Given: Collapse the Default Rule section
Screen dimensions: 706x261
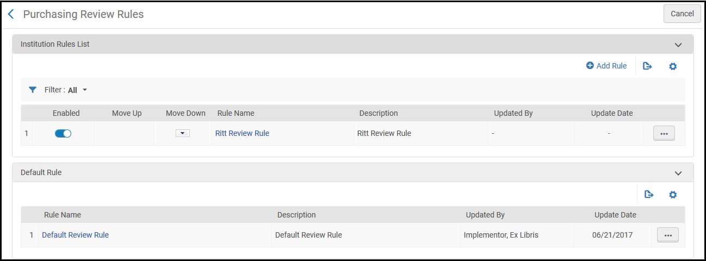Looking at the screenshot, I should point(678,173).
